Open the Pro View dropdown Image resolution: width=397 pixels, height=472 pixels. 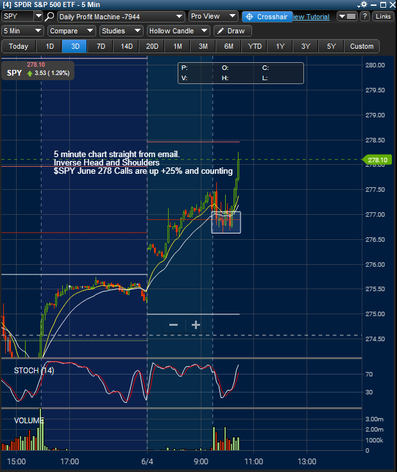[x=214, y=16]
